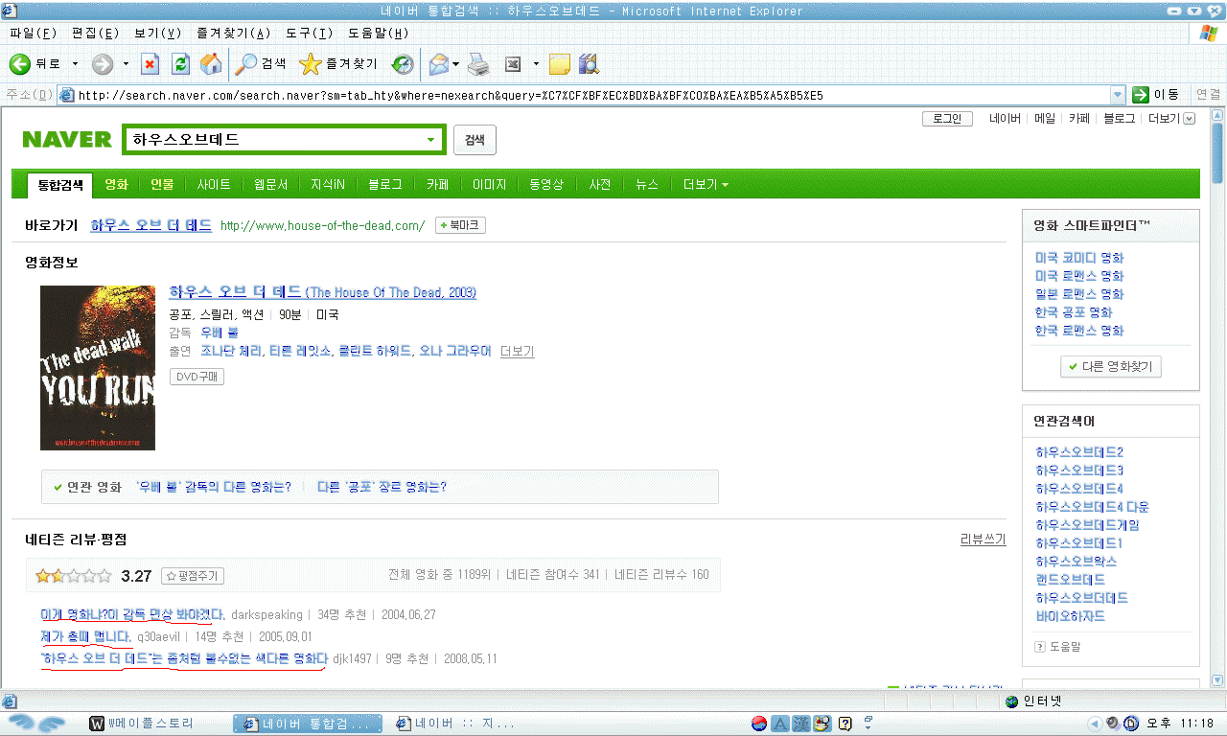Click the 다른 영화찾기 button
Viewport: 1227px width, 736px height.
[x=1111, y=366]
